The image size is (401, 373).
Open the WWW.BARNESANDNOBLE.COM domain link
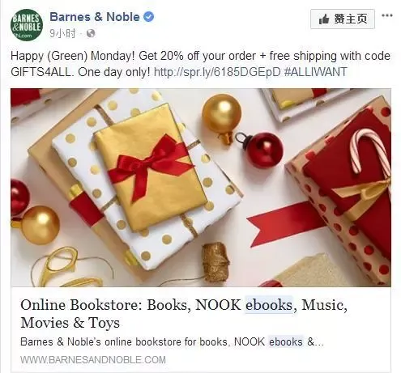(93, 360)
